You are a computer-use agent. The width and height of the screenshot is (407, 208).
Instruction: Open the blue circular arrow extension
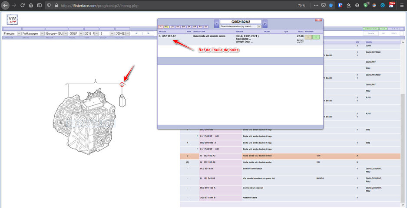pos(382,5)
